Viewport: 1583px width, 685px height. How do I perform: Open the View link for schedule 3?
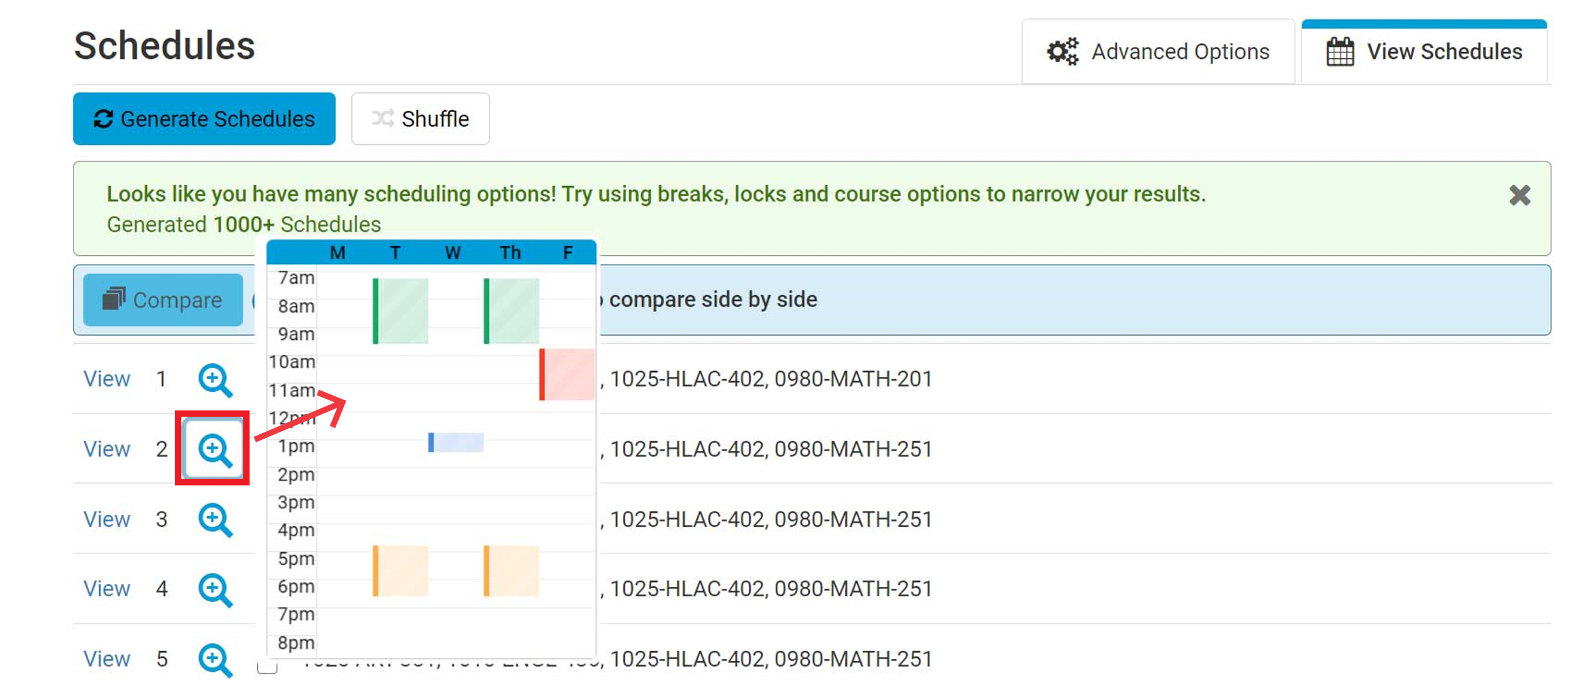(106, 520)
